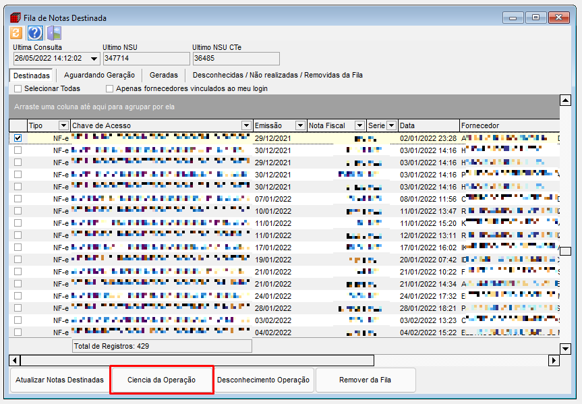Click the Total de Registros: 429 footer

click(163, 346)
